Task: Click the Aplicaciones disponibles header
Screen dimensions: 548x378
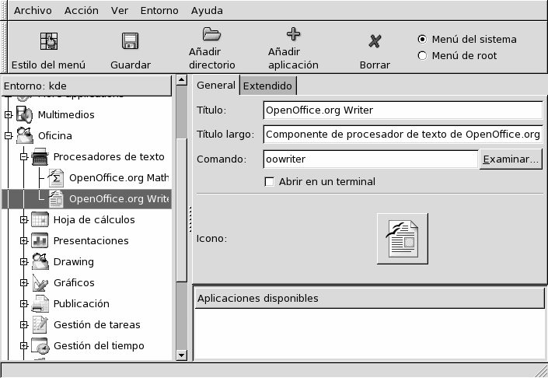Action: (369, 298)
